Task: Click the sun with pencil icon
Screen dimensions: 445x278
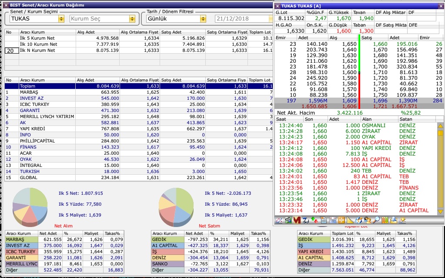Action: (x=402, y=220)
